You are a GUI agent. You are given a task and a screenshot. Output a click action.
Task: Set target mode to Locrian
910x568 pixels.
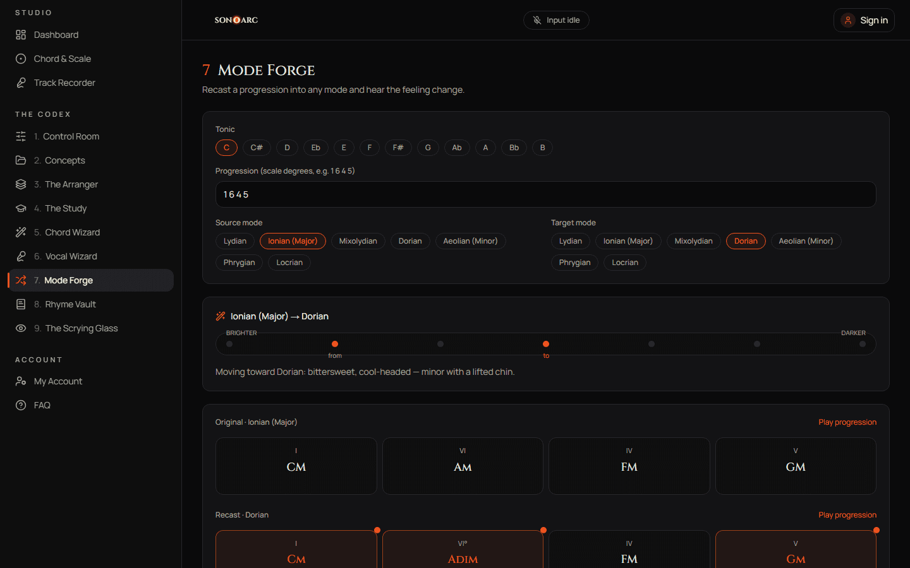tap(625, 263)
